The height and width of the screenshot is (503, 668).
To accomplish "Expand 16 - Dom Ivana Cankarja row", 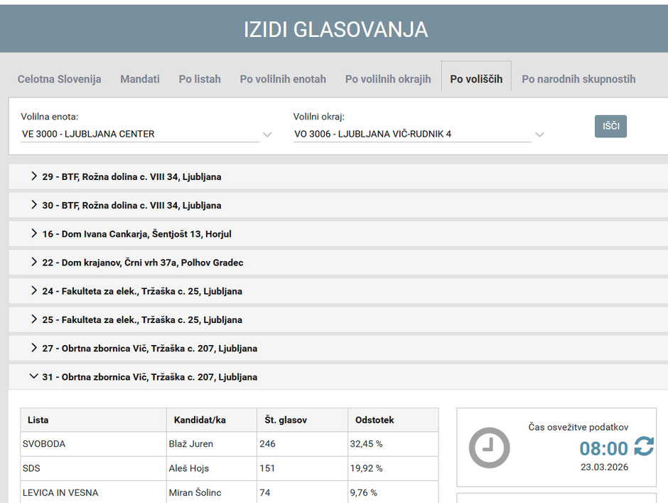I will [136, 234].
